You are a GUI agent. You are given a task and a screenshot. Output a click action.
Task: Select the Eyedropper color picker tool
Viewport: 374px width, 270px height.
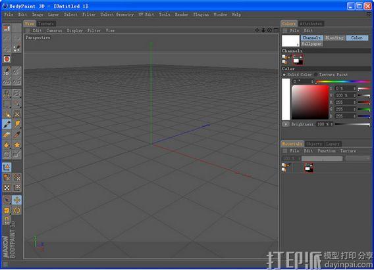point(16,135)
